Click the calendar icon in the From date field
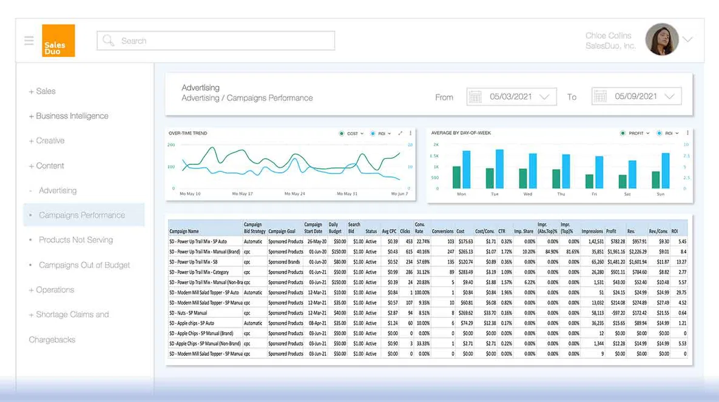Viewport: 719px width, 402px height. click(x=476, y=97)
